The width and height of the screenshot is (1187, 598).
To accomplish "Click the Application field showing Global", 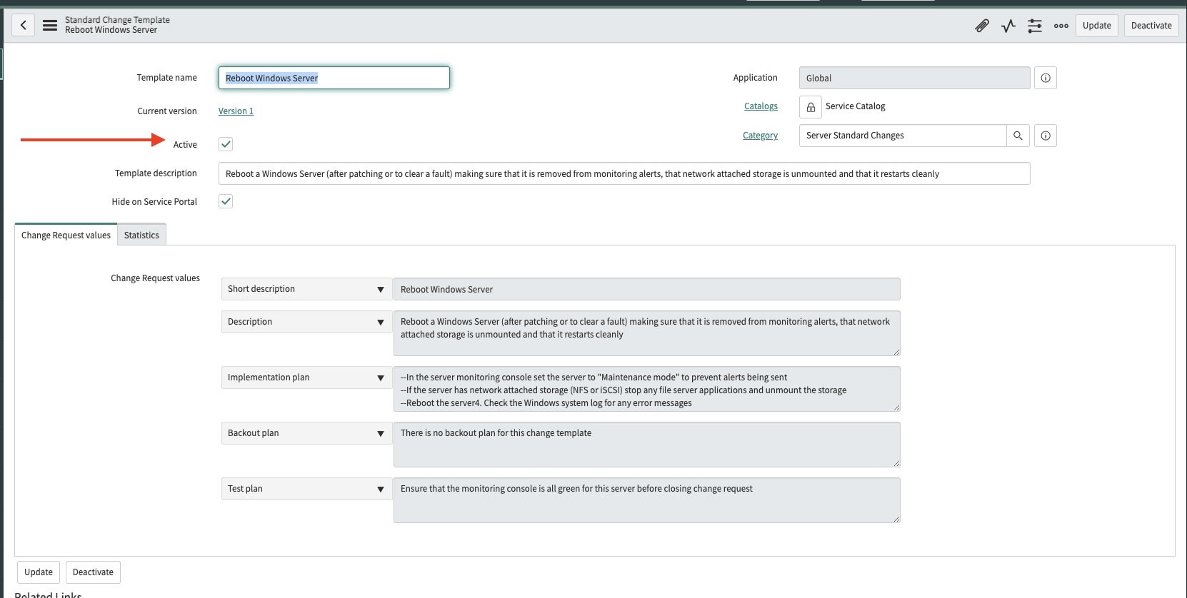I will [x=915, y=78].
